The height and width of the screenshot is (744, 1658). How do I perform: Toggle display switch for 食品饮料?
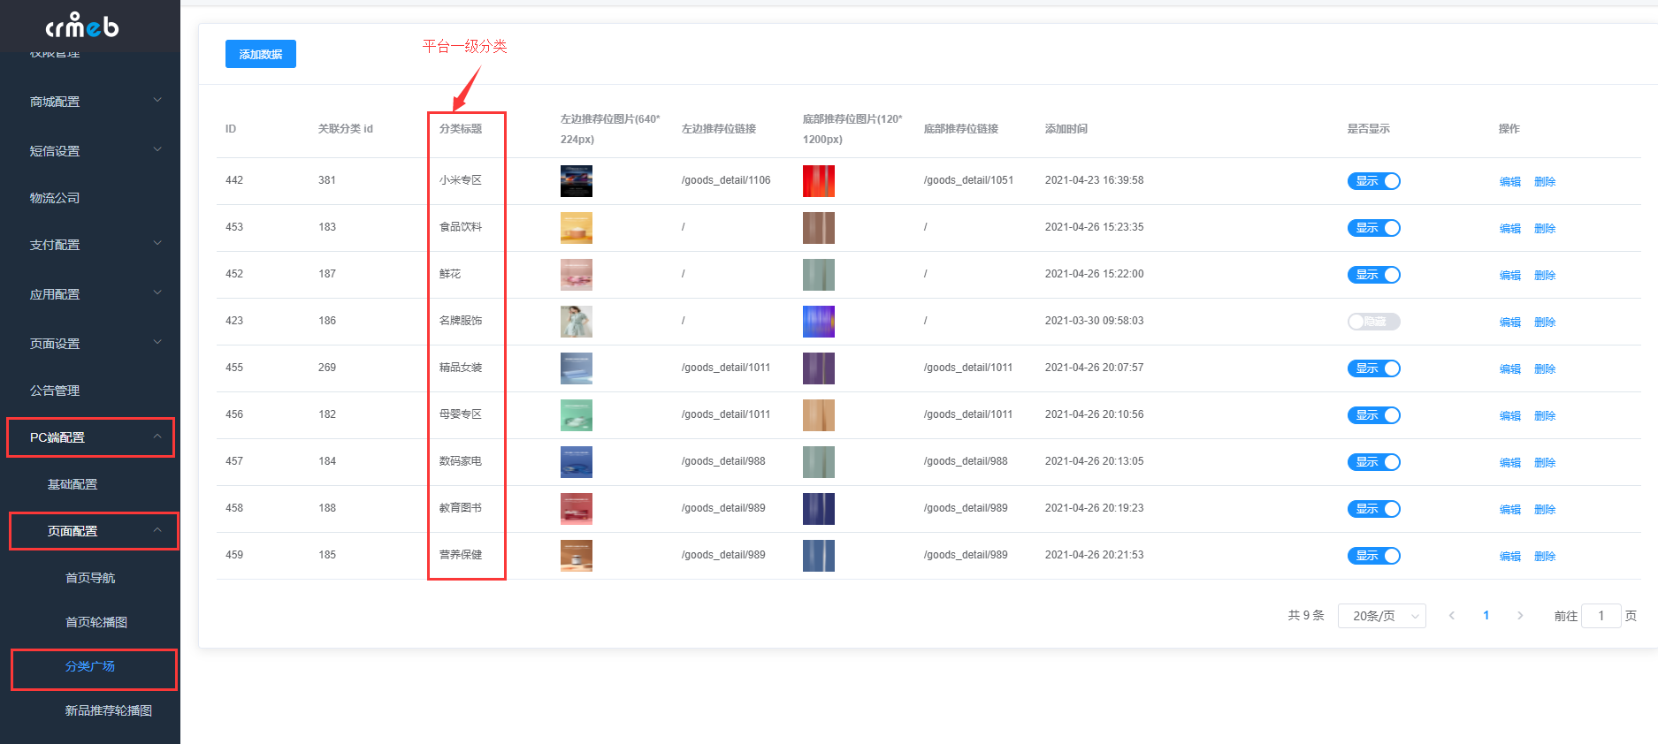pyautogui.click(x=1373, y=228)
